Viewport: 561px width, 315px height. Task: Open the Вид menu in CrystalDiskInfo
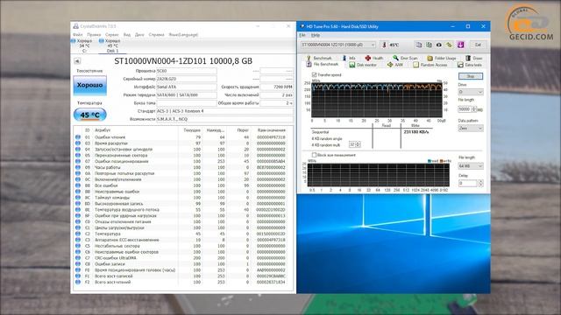127,35
